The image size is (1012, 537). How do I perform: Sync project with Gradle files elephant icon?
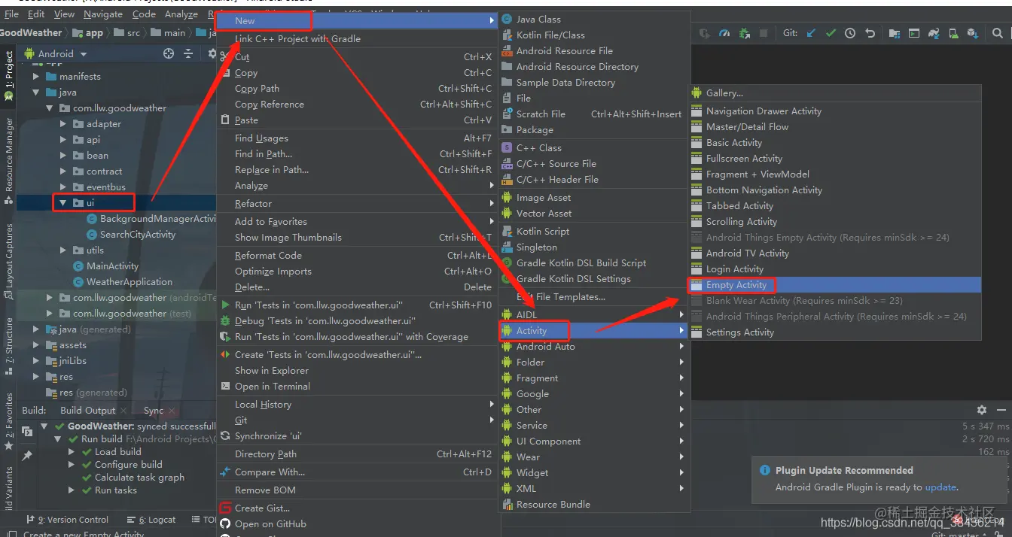click(x=934, y=33)
